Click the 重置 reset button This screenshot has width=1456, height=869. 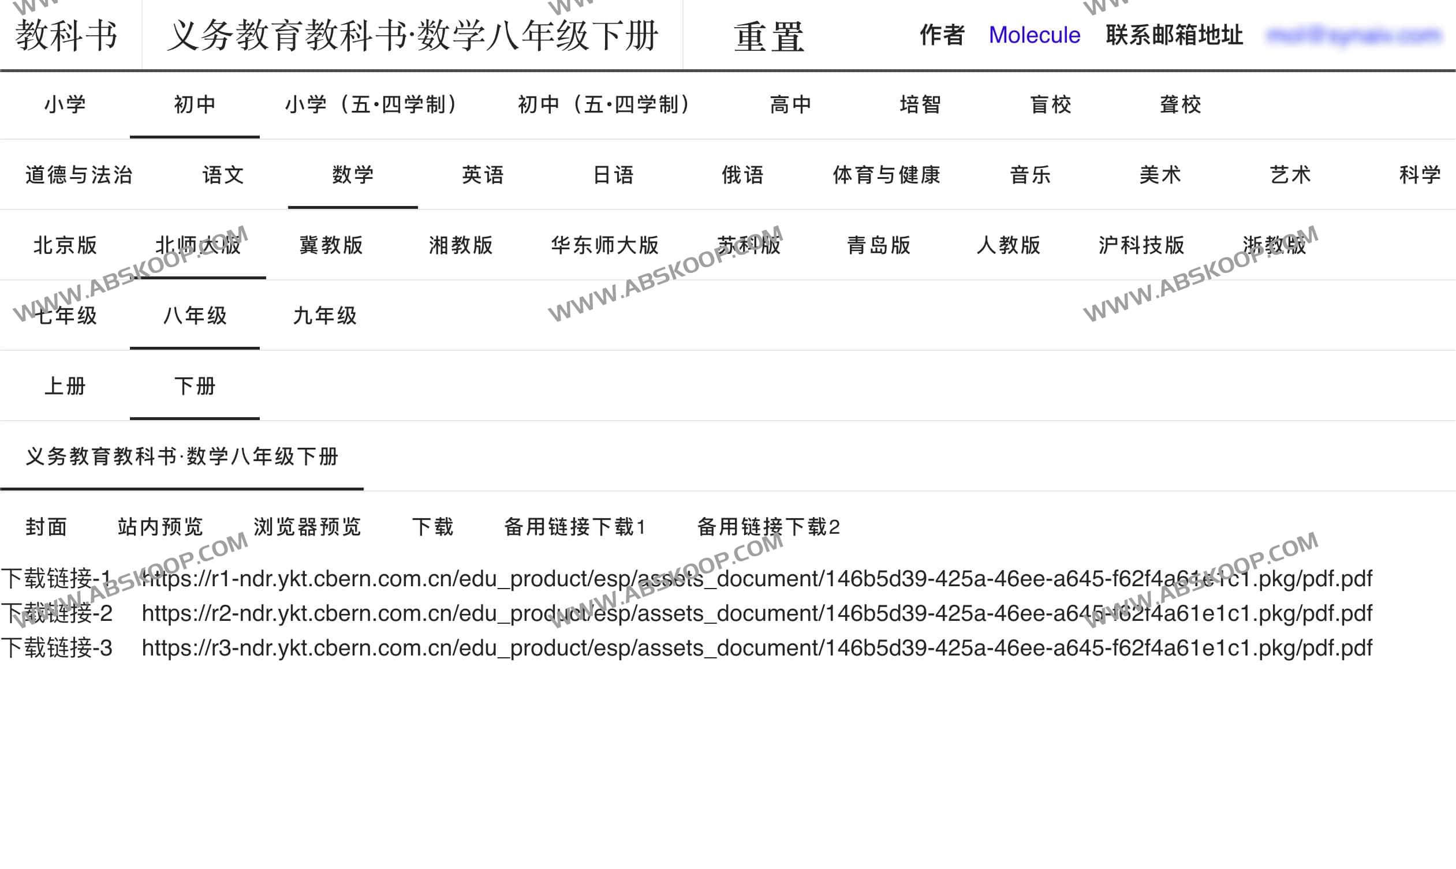pyautogui.click(x=769, y=36)
